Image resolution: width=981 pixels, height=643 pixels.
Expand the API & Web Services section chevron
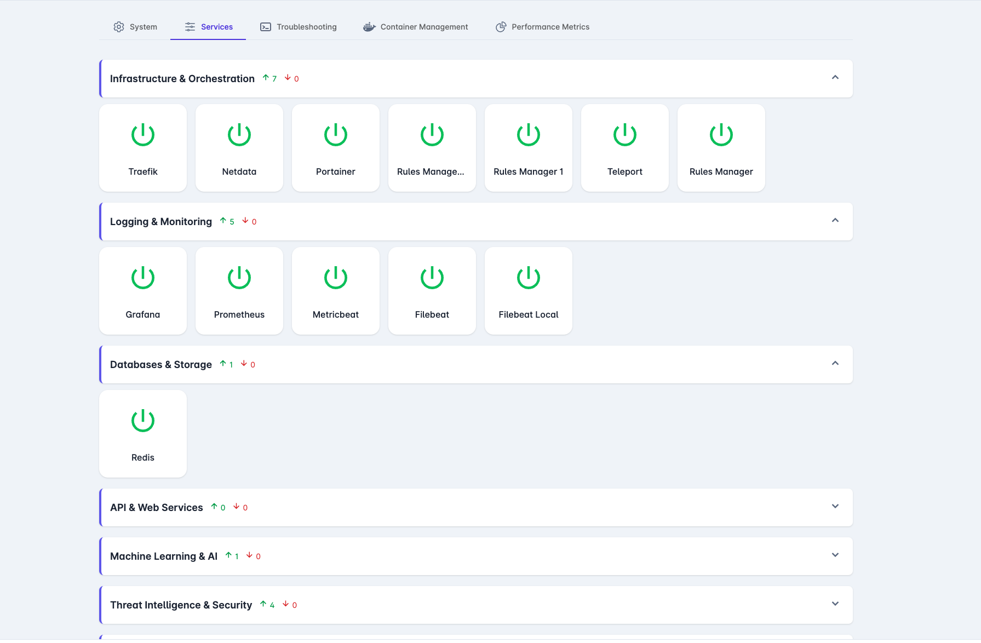point(835,506)
